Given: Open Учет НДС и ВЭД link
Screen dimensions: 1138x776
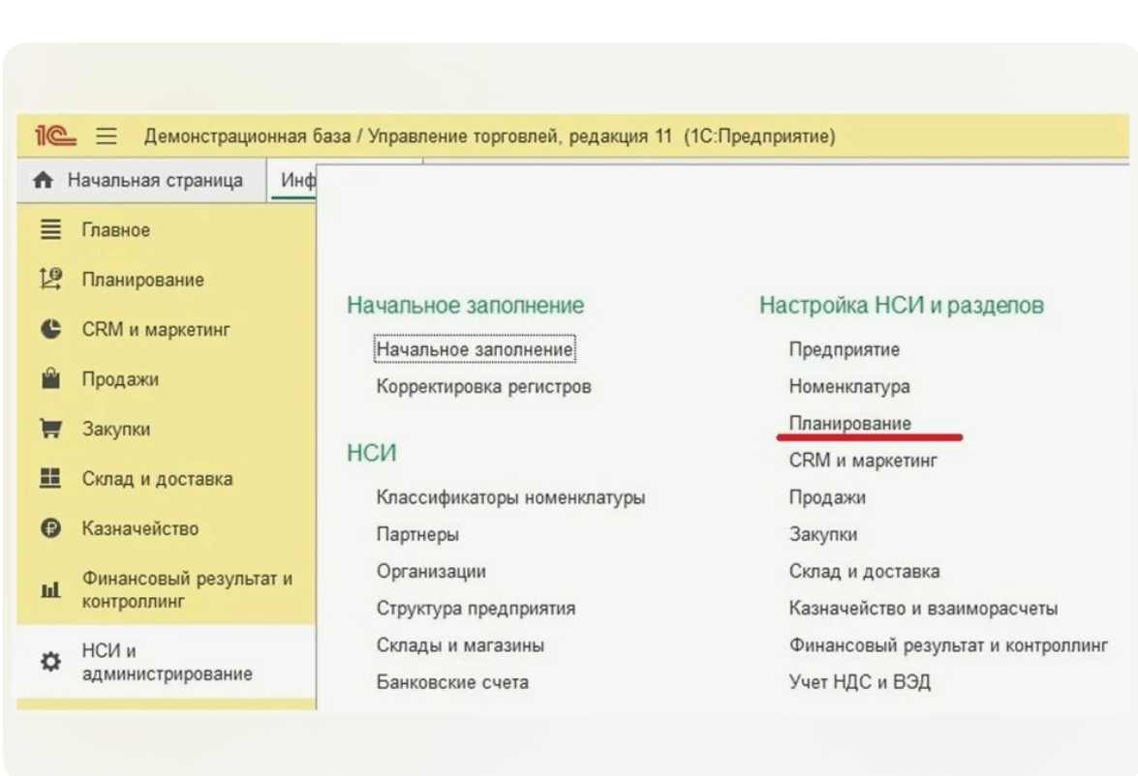Looking at the screenshot, I should (x=859, y=682).
